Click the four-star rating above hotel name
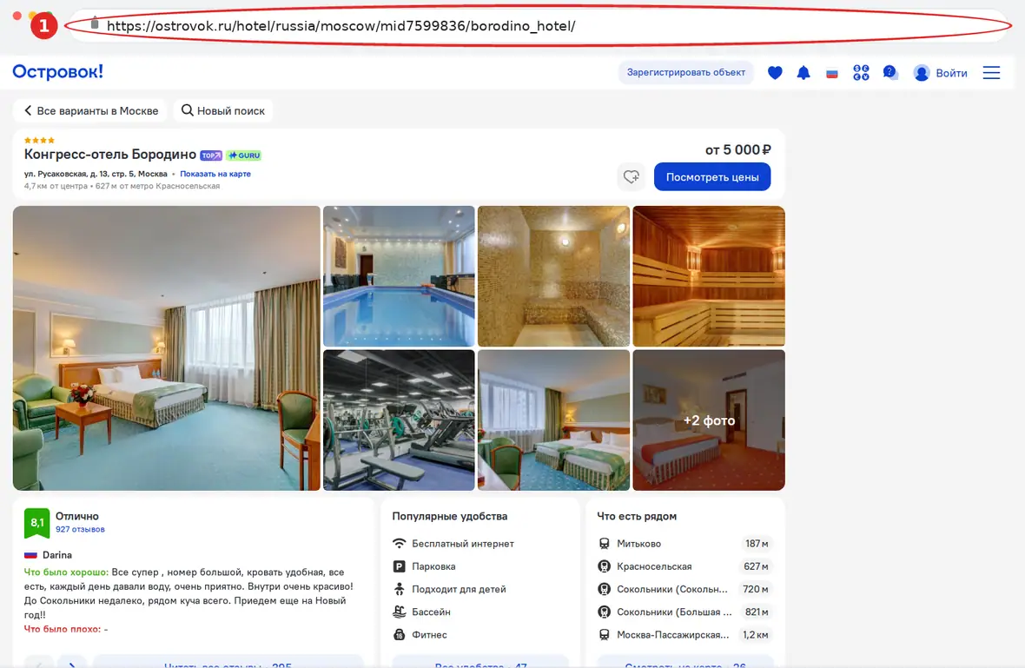This screenshot has height=668, width=1025. point(39,140)
